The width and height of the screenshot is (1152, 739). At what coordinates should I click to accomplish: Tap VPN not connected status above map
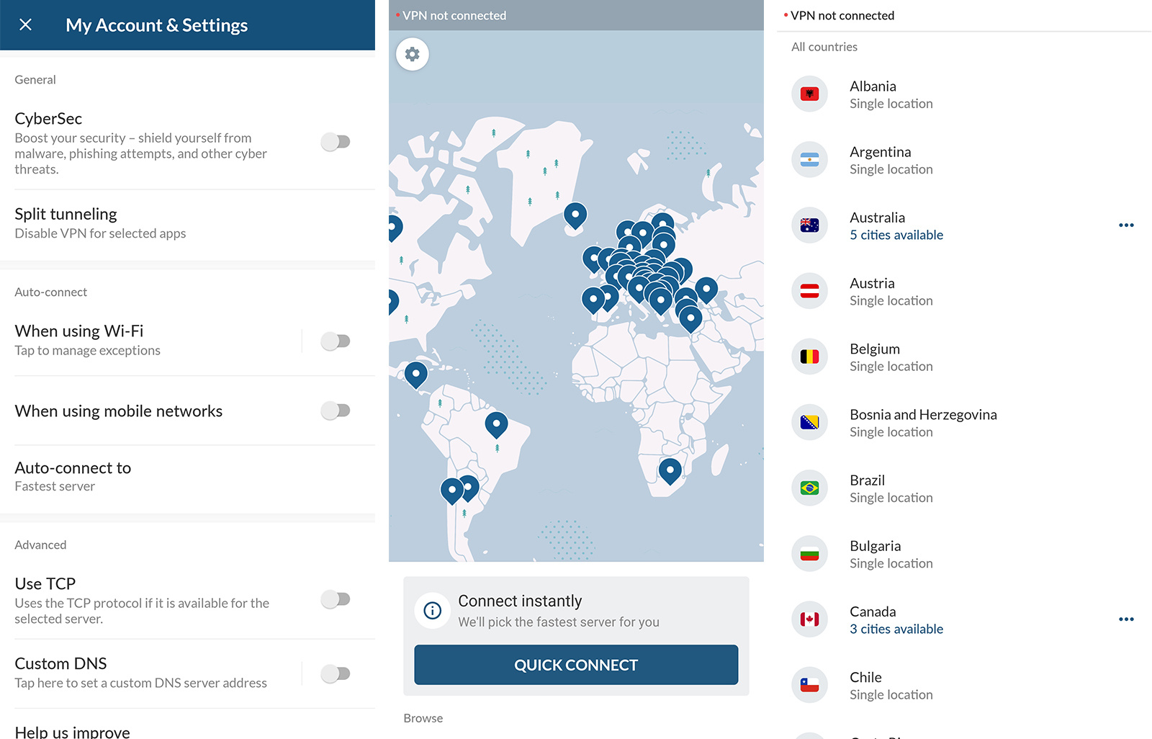point(454,16)
